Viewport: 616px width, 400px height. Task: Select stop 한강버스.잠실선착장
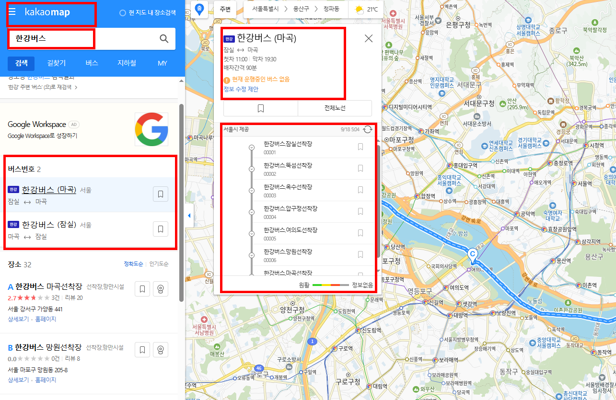click(288, 144)
